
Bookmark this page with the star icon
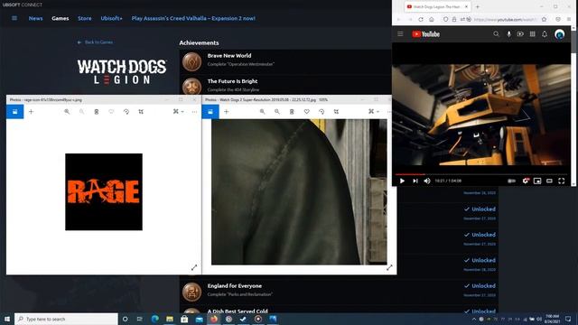[x=544, y=19]
